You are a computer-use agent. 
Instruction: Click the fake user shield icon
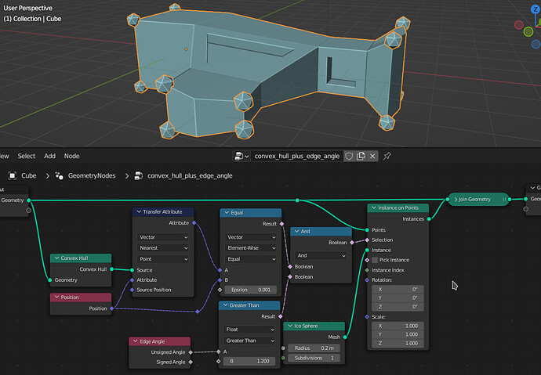tap(349, 156)
